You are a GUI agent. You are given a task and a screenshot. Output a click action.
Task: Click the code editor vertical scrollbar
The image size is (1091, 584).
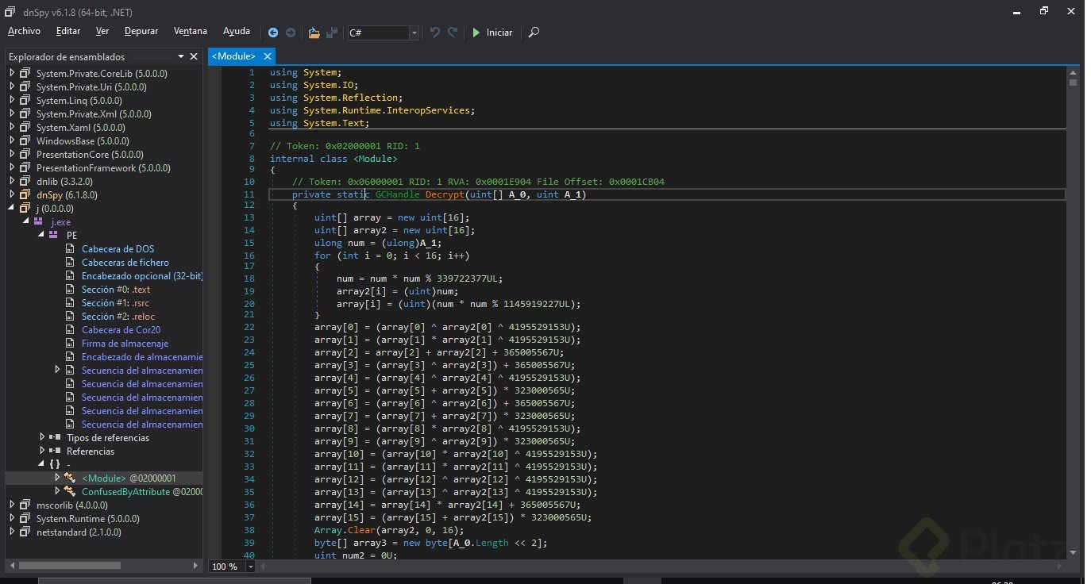(1073, 317)
